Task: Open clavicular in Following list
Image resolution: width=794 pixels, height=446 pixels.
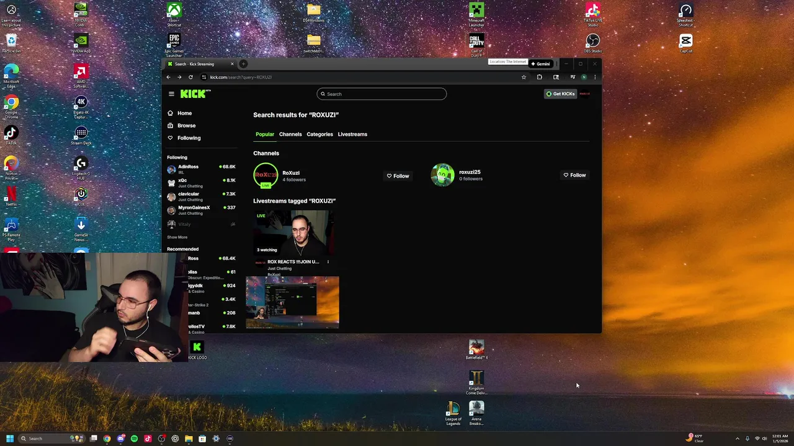Action: pyautogui.click(x=202, y=196)
